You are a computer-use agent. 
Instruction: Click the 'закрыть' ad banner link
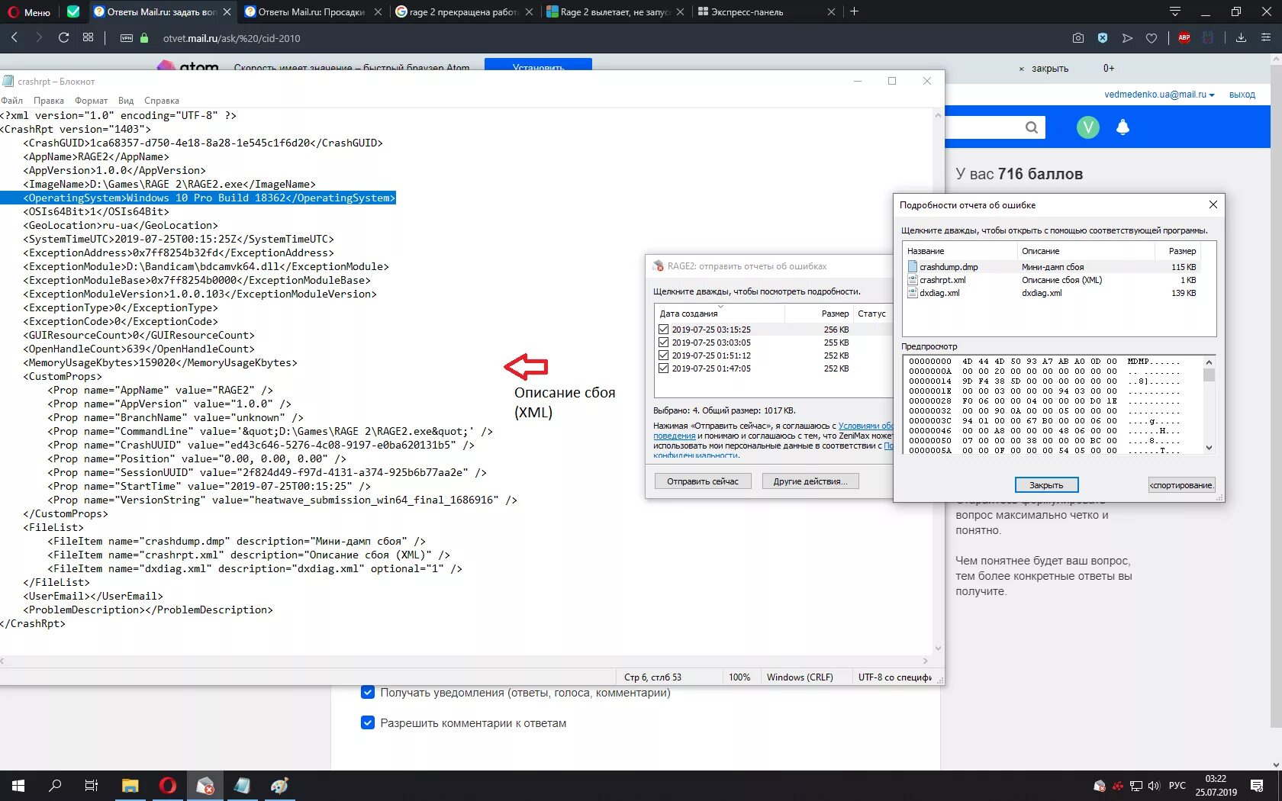click(1050, 69)
